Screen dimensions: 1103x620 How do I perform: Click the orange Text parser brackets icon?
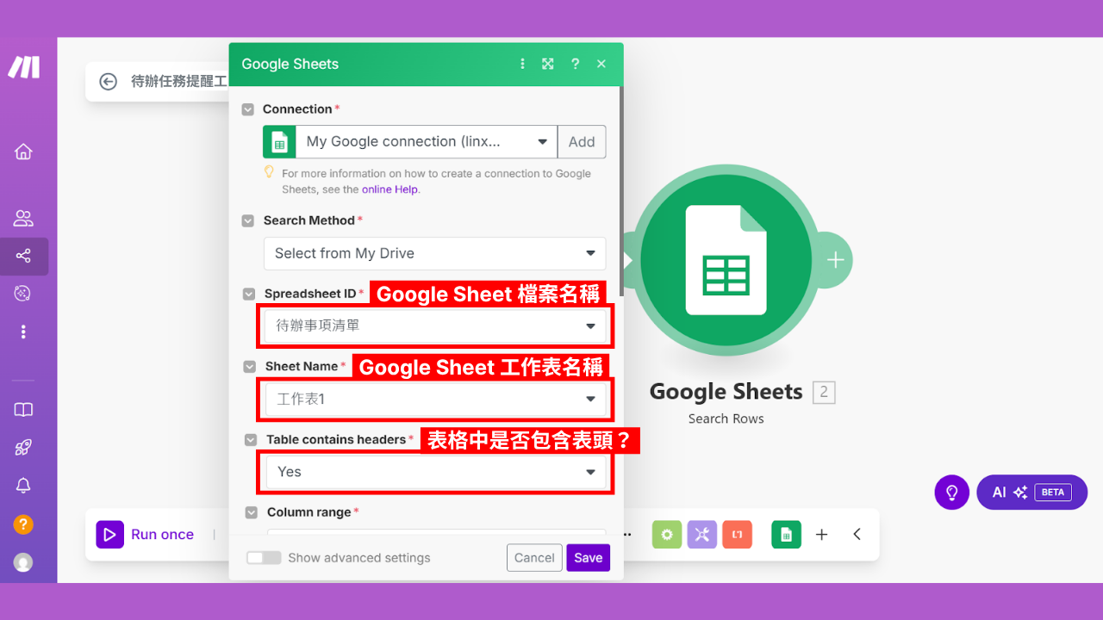pyautogui.click(x=737, y=535)
